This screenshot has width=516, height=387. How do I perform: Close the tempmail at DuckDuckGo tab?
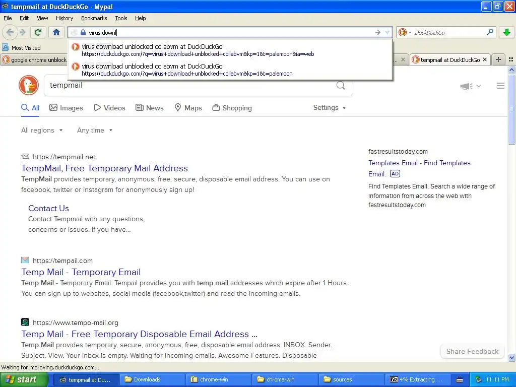[484, 59]
